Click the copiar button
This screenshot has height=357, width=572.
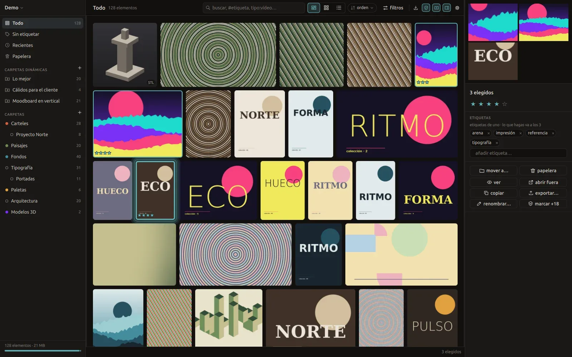pos(493,193)
